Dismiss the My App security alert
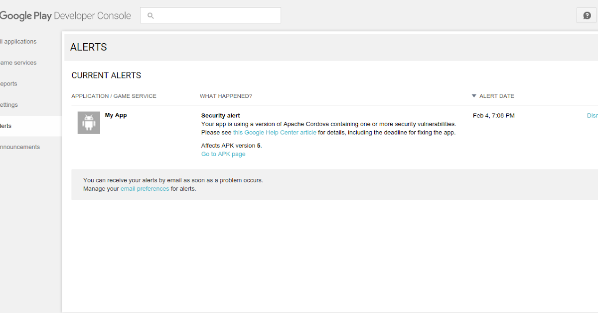598x313 pixels. 592,116
